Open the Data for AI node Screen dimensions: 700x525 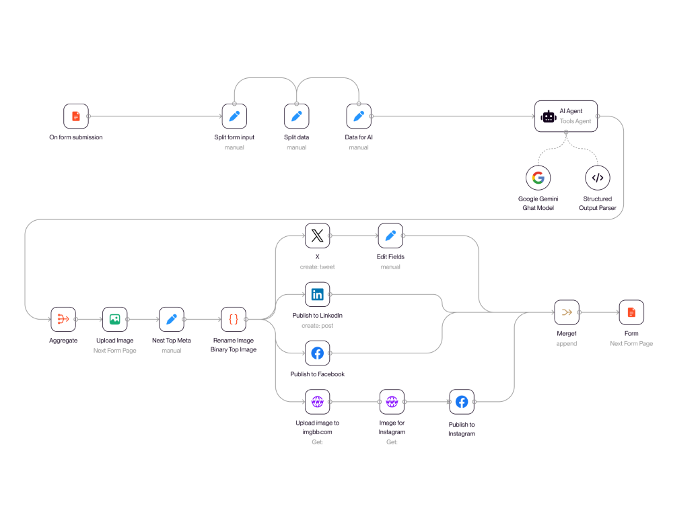[359, 116]
